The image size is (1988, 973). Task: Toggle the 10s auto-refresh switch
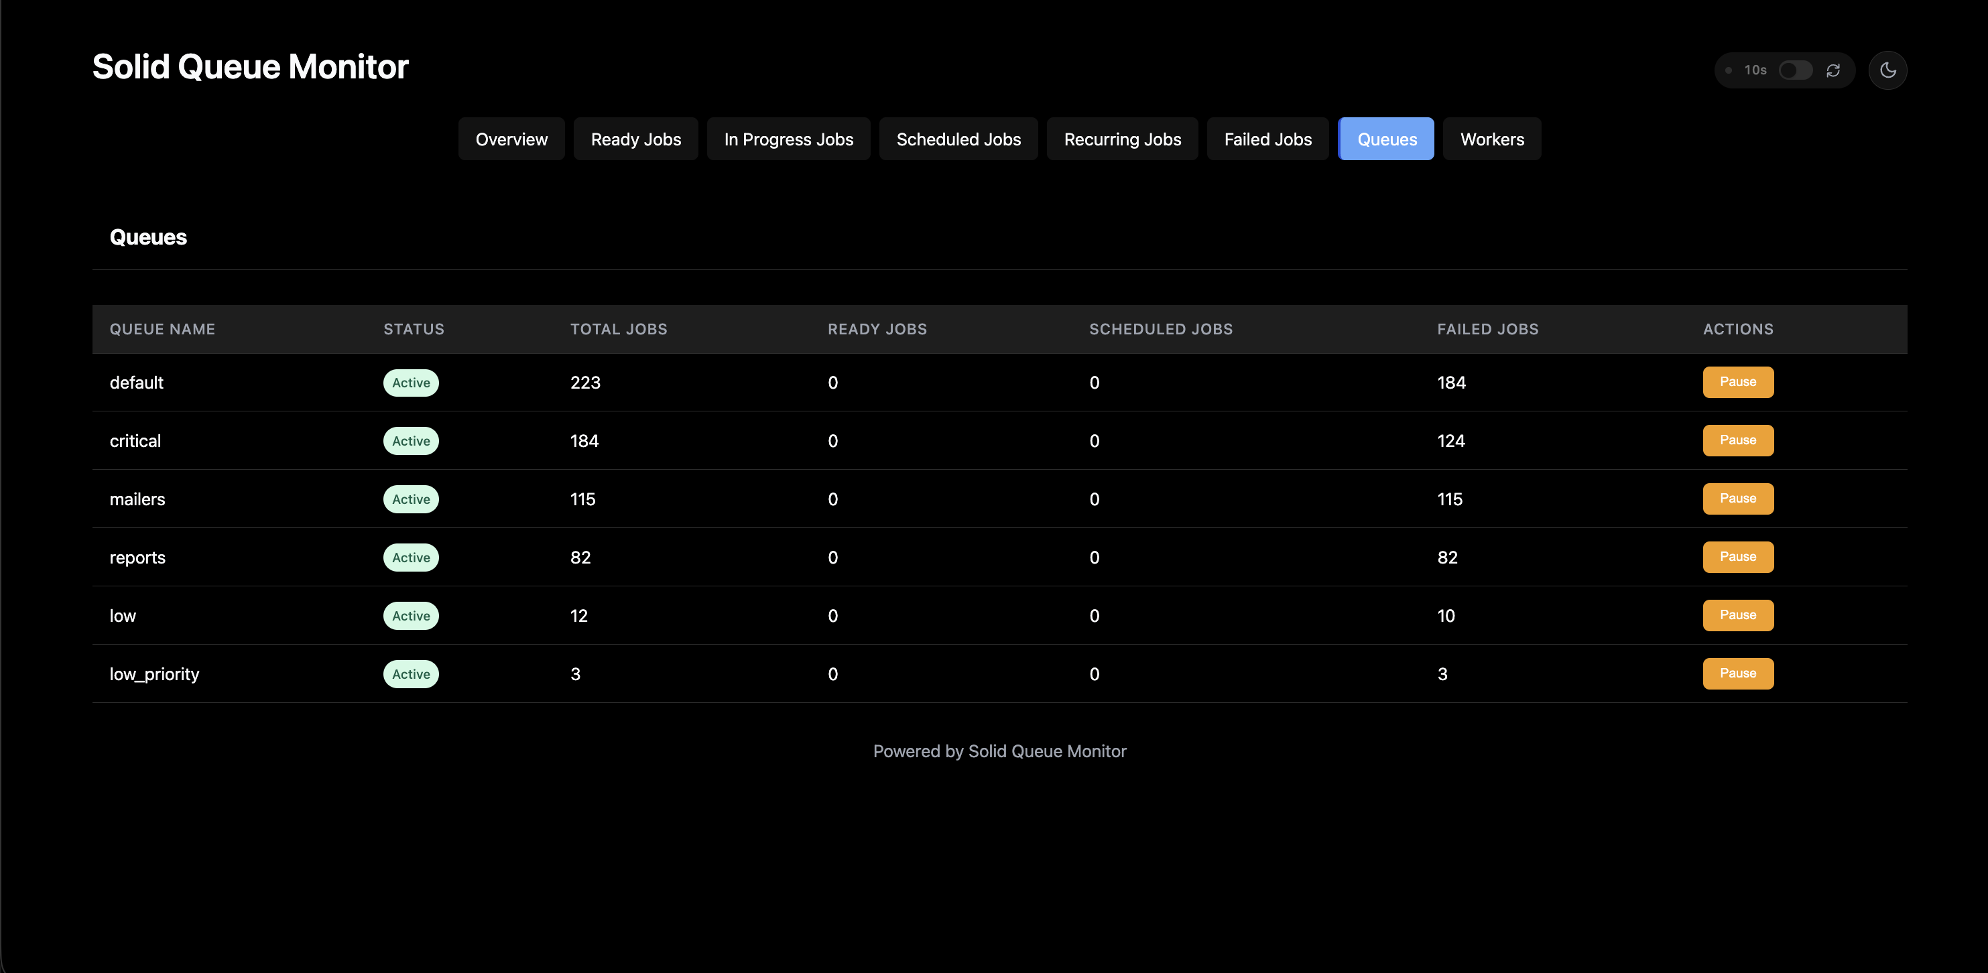1795,70
